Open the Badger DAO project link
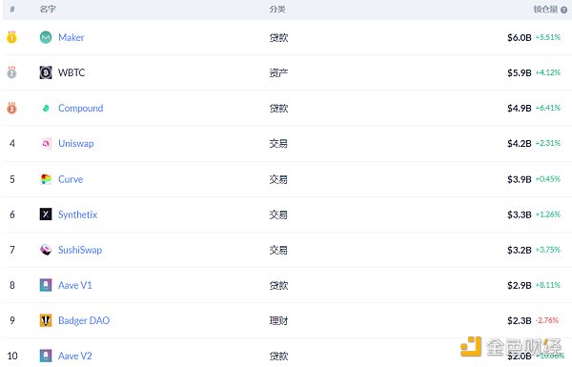Image resolution: width=572 pixels, height=367 pixels. 84,320
